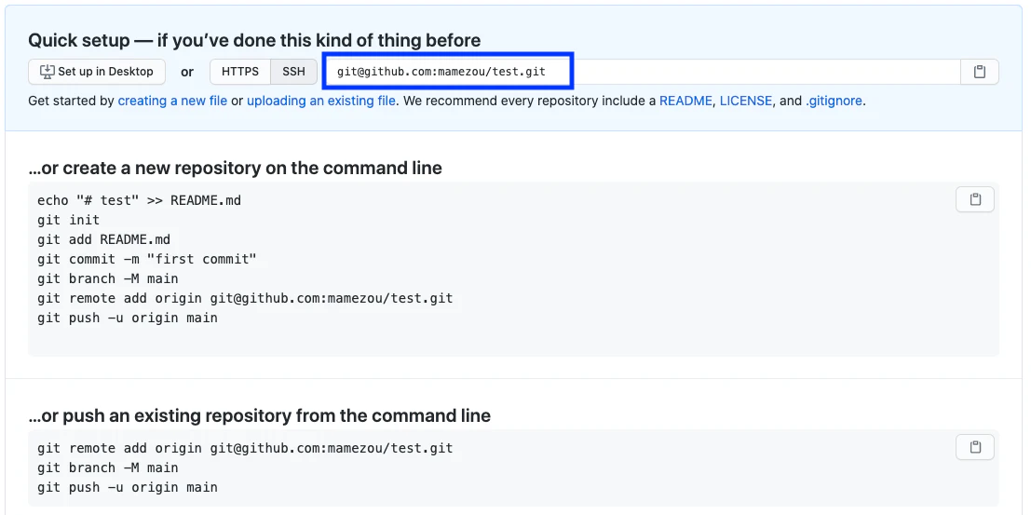
Task: Click the desktop download icon beside Set up
Action: click(x=47, y=72)
